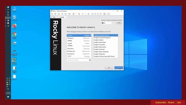Open the View menu in VMware
The width and height of the screenshot is (186, 105).
(x=59, y=14)
